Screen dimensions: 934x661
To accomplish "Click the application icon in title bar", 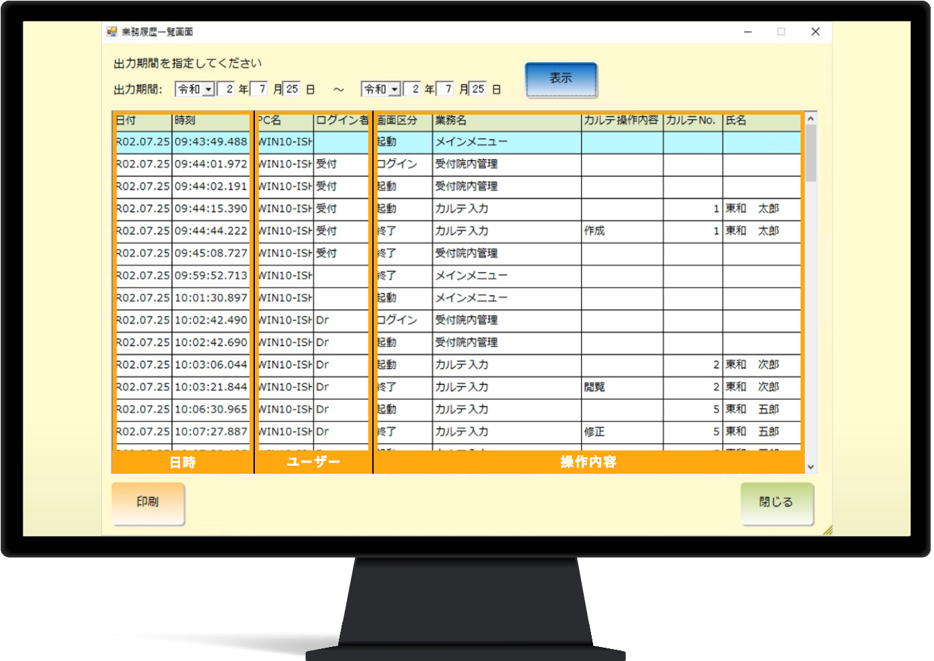I will [x=112, y=32].
